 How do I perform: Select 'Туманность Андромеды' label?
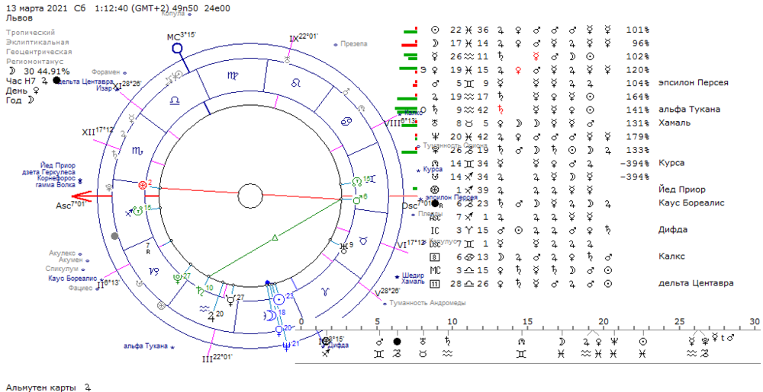[x=428, y=303]
